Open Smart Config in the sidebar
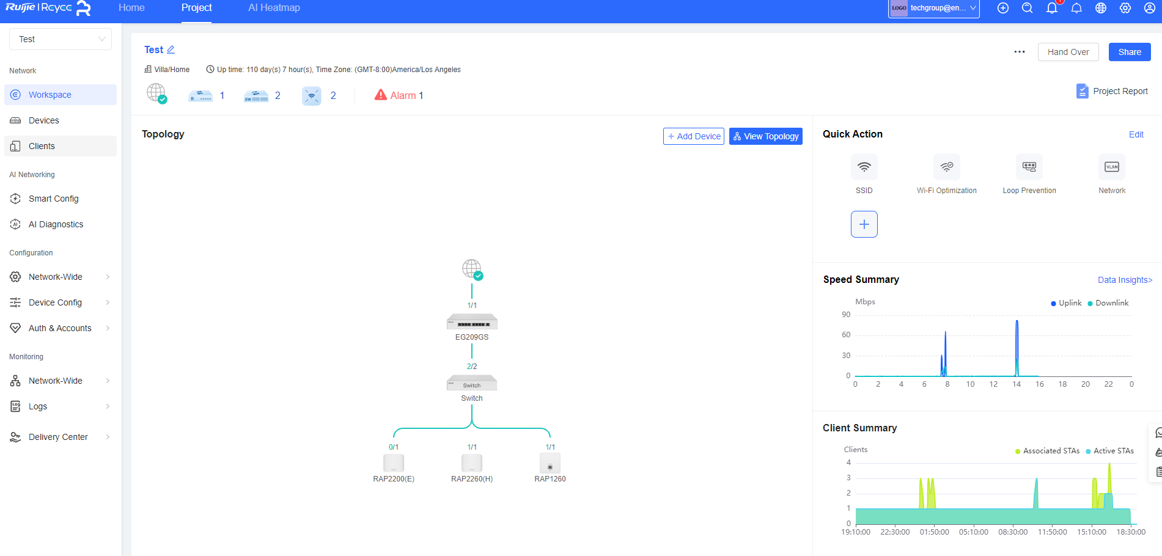1162x556 pixels. point(54,198)
